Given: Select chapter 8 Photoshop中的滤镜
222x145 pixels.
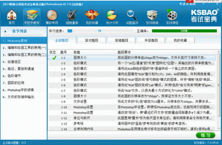Looking at the screenshot, I should tap(24, 90).
